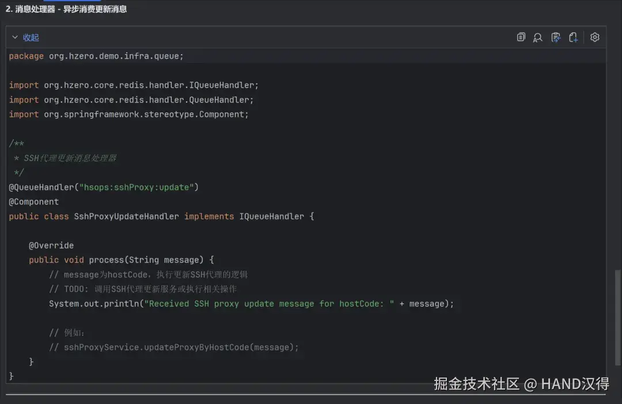Click the heading 消息处理器 - 异步消费更新消息
This screenshot has width=622, height=404.
[66, 9]
